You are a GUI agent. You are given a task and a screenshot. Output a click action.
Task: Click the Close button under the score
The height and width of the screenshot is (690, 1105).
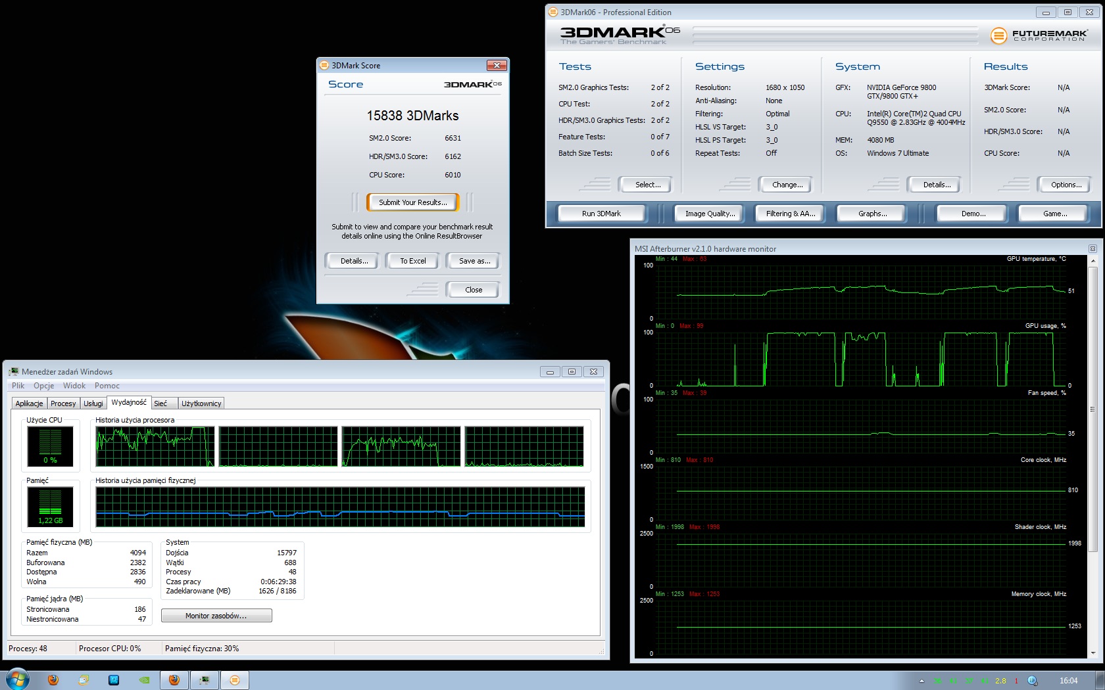[473, 290]
